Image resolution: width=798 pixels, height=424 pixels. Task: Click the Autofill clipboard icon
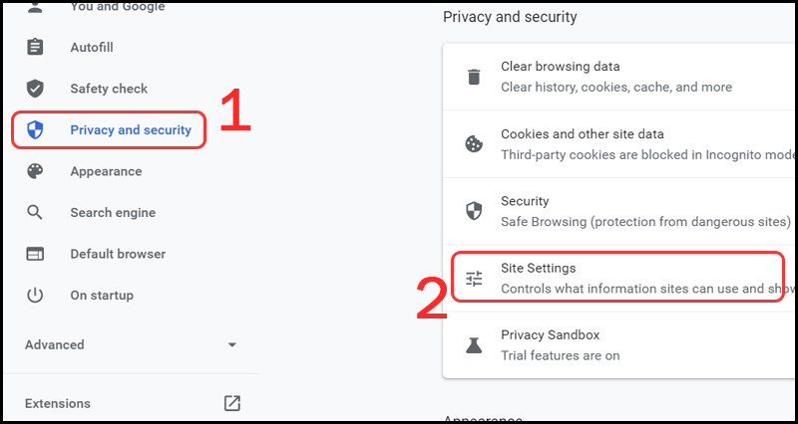click(35, 48)
